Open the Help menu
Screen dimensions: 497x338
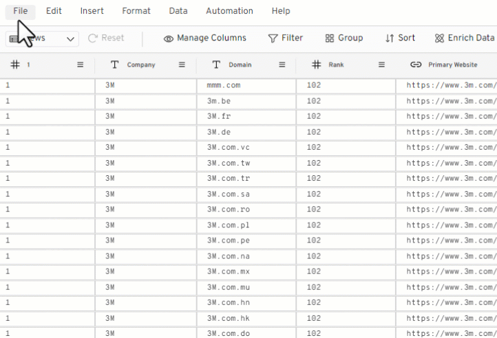coord(281,11)
